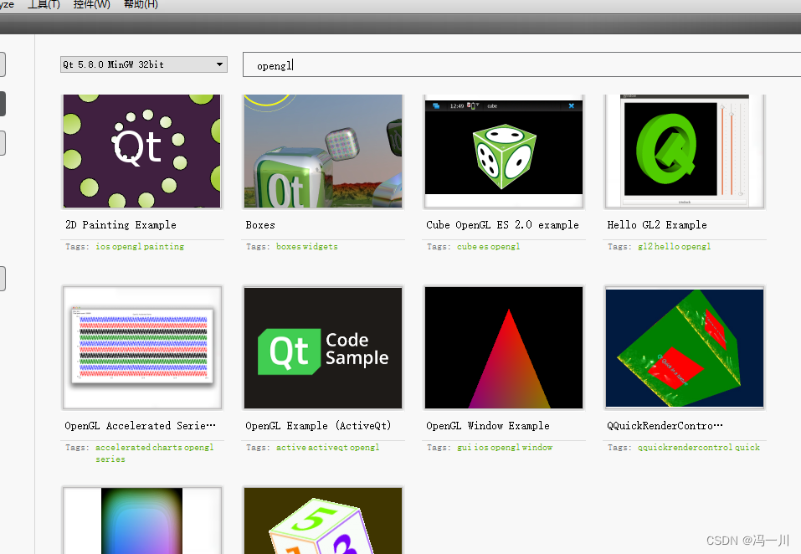Open the gradient rounded square thumbnail
The height and width of the screenshot is (554, 801).
click(x=142, y=521)
